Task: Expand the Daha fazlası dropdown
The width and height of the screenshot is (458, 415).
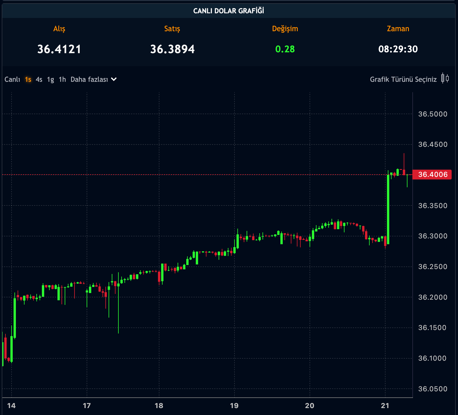Action: click(x=94, y=79)
